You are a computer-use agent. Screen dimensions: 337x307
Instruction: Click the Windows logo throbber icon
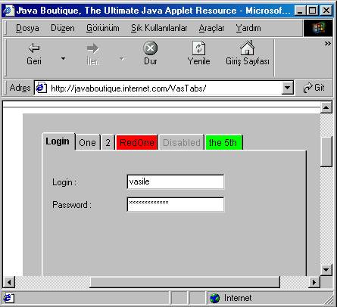tap(318, 28)
